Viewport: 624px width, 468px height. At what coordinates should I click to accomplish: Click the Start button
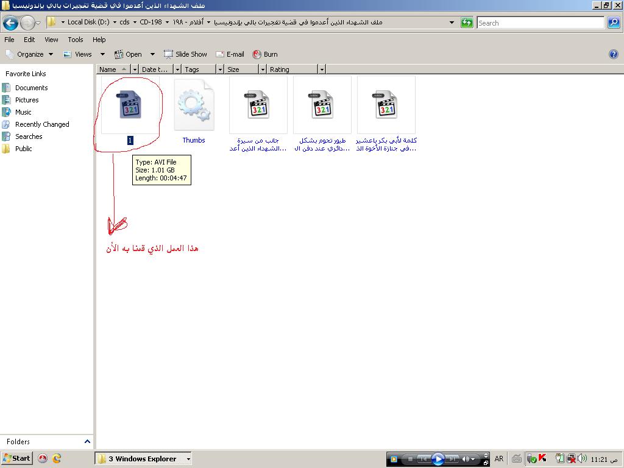pos(16,458)
